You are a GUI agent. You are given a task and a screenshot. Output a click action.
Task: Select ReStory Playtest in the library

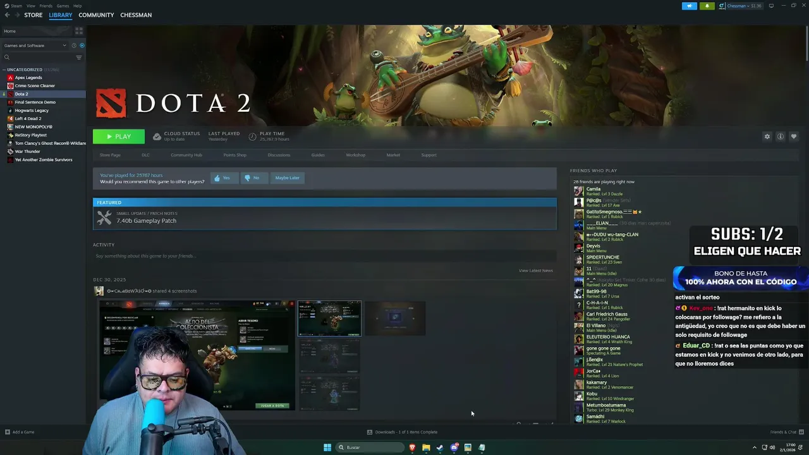tap(30, 135)
